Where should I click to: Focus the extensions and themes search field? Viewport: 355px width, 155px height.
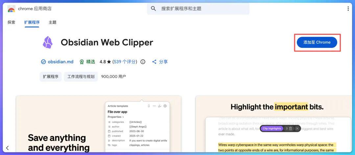point(198,9)
